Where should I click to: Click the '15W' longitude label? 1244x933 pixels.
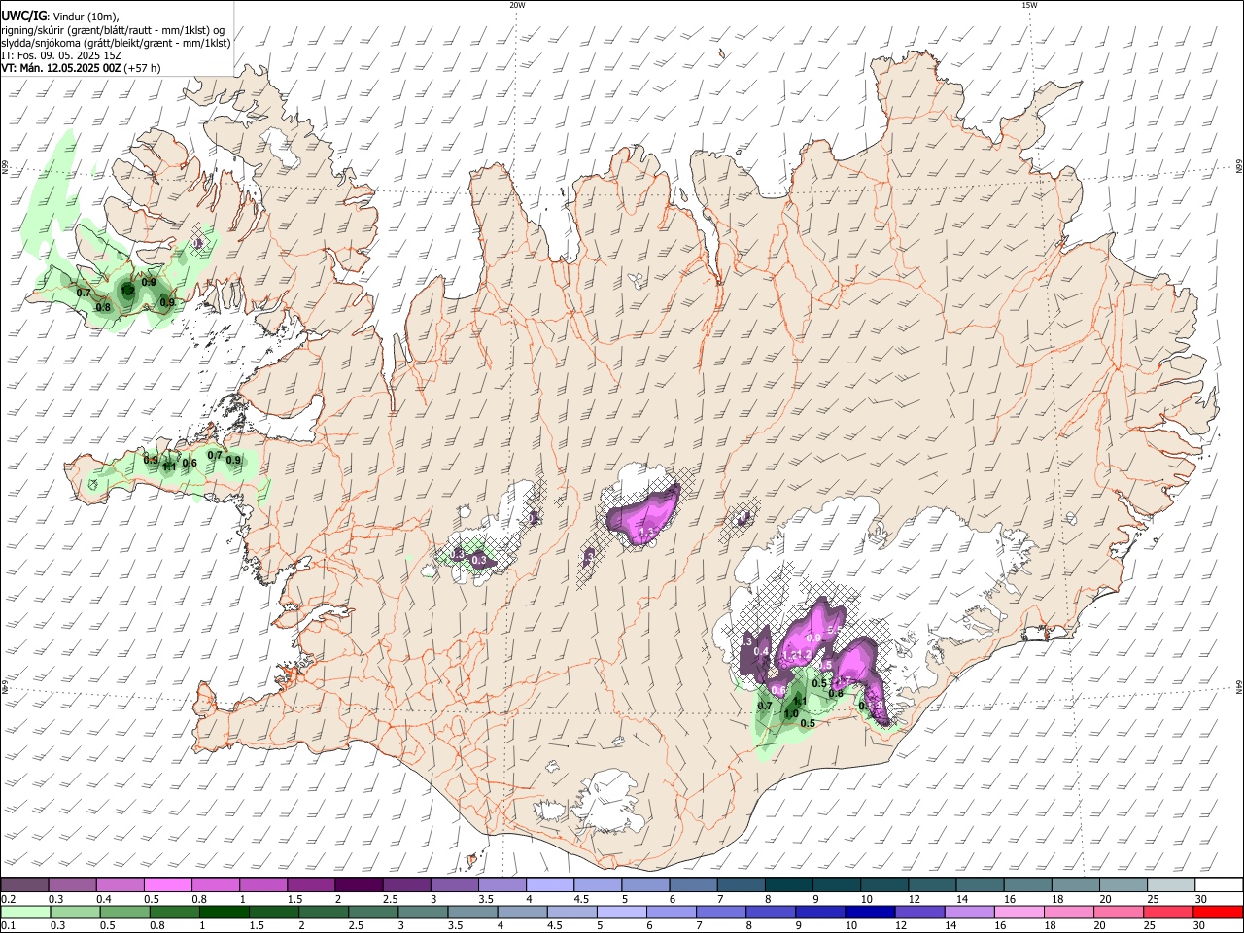coord(1030,5)
